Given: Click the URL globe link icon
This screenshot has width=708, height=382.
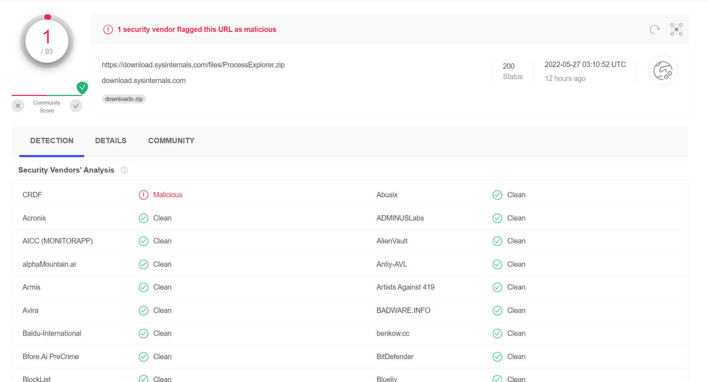Looking at the screenshot, I should (663, 70).
